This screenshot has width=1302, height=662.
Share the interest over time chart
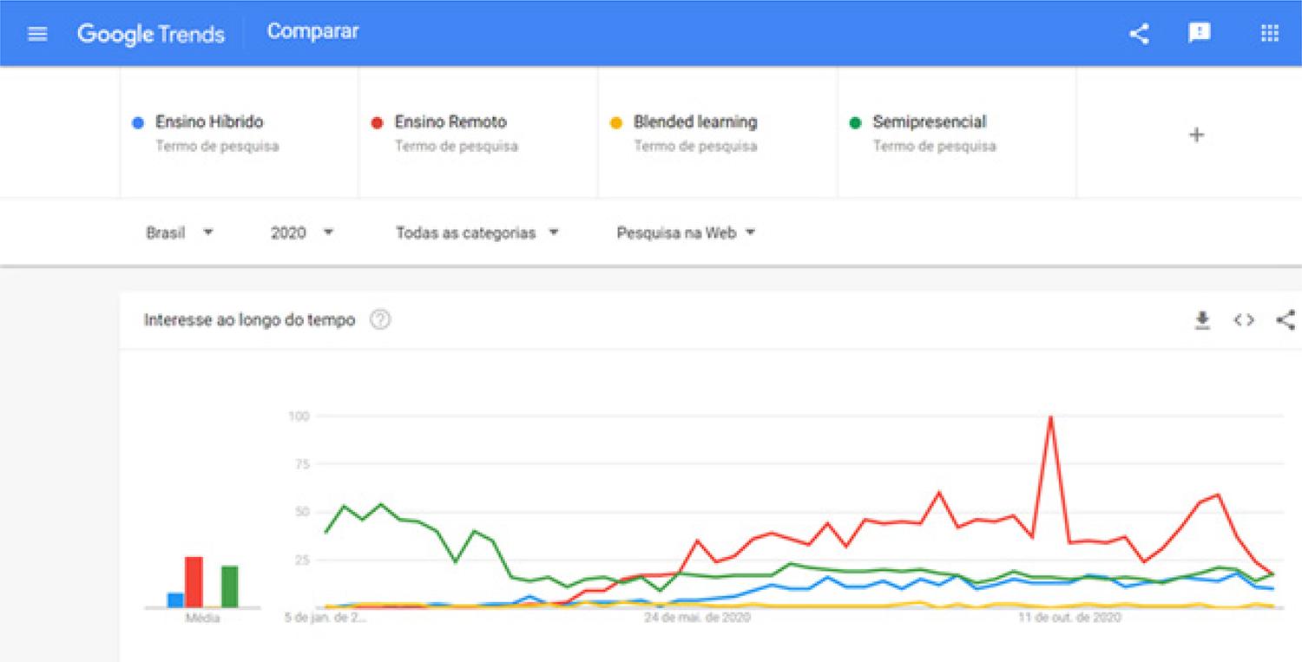pyautogui.click(x=1286, y=320)
